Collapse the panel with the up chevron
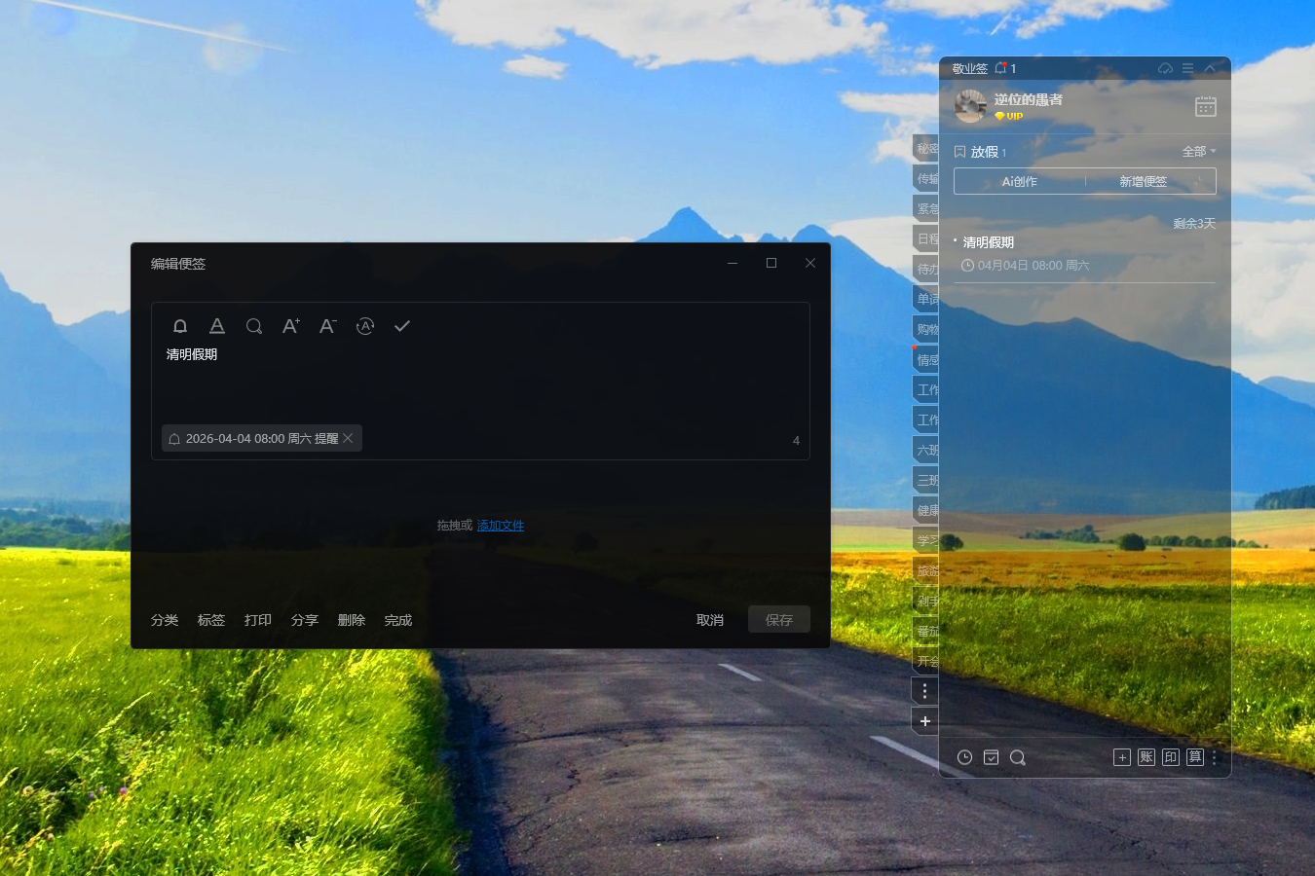The image size is (1315, 876). [x=1210, y=68]
